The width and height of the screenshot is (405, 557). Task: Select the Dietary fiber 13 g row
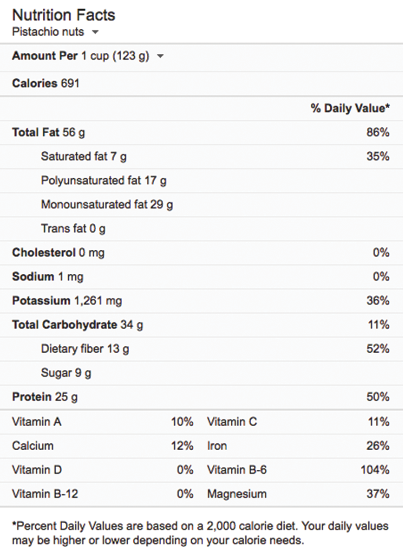85,349
